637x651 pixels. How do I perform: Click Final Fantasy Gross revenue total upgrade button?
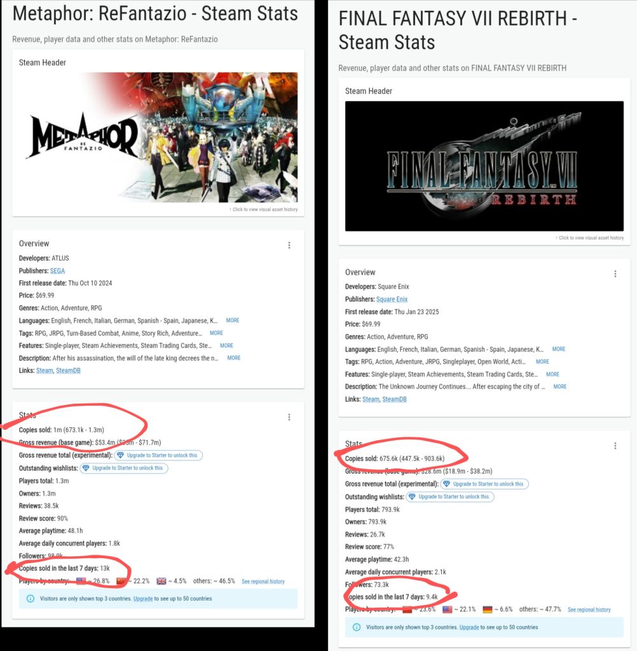coord(484,484)
